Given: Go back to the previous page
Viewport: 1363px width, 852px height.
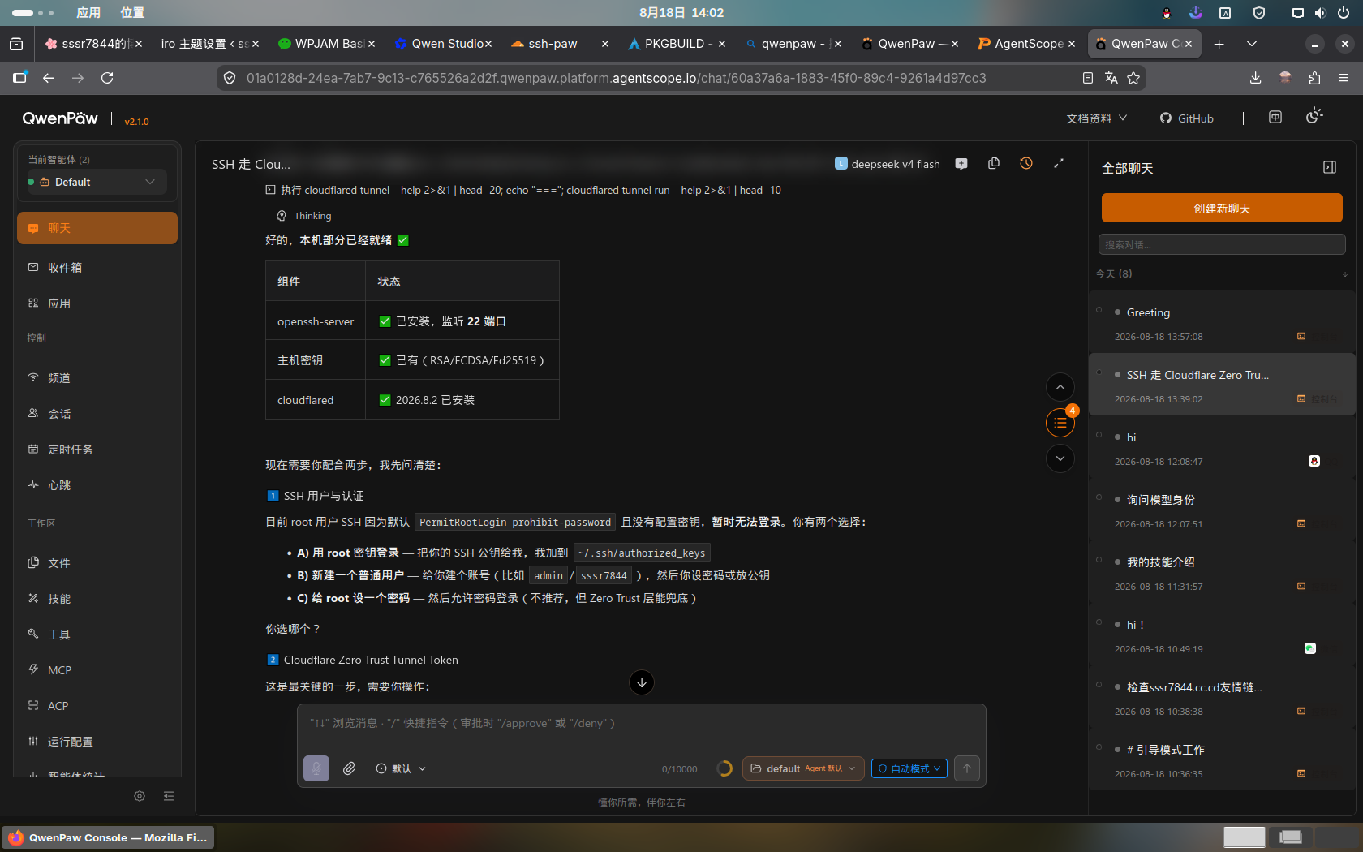Looking at the screenshot, I should [49, 78].
